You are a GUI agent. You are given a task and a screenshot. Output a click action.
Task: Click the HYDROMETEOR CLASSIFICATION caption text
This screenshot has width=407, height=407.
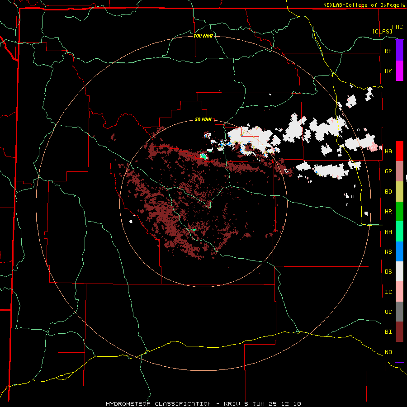coord(159,404)
